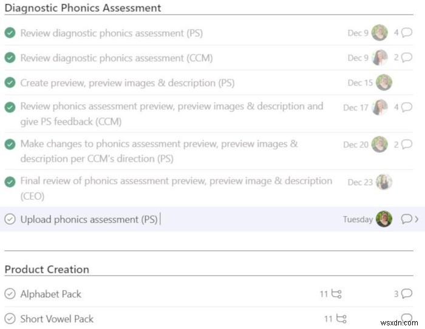Click subtask icon on Short Vowel Pack row
The width and height of the screenshot is (425, 329).
[341, 319]
